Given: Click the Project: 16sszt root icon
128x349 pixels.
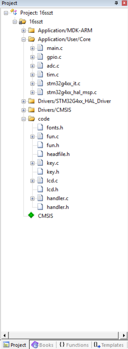Looking at the screenshot, I should [x=14, y=12].
